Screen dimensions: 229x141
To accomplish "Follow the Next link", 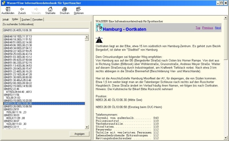I will 218,28.
